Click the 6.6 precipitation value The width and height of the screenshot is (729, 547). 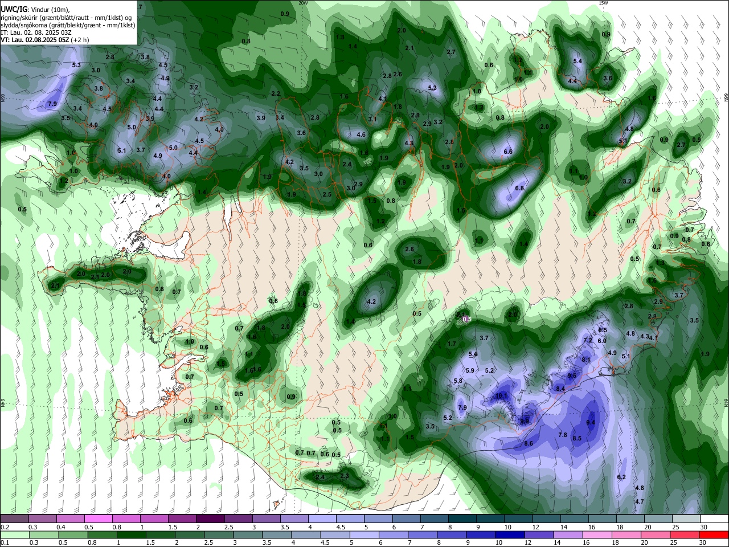click(508, 152)
